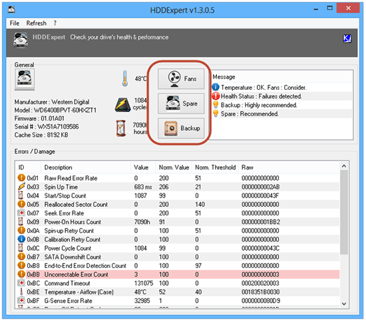Click hourglass icon of Power Cycle Count
366x321 pixels.
21,248
